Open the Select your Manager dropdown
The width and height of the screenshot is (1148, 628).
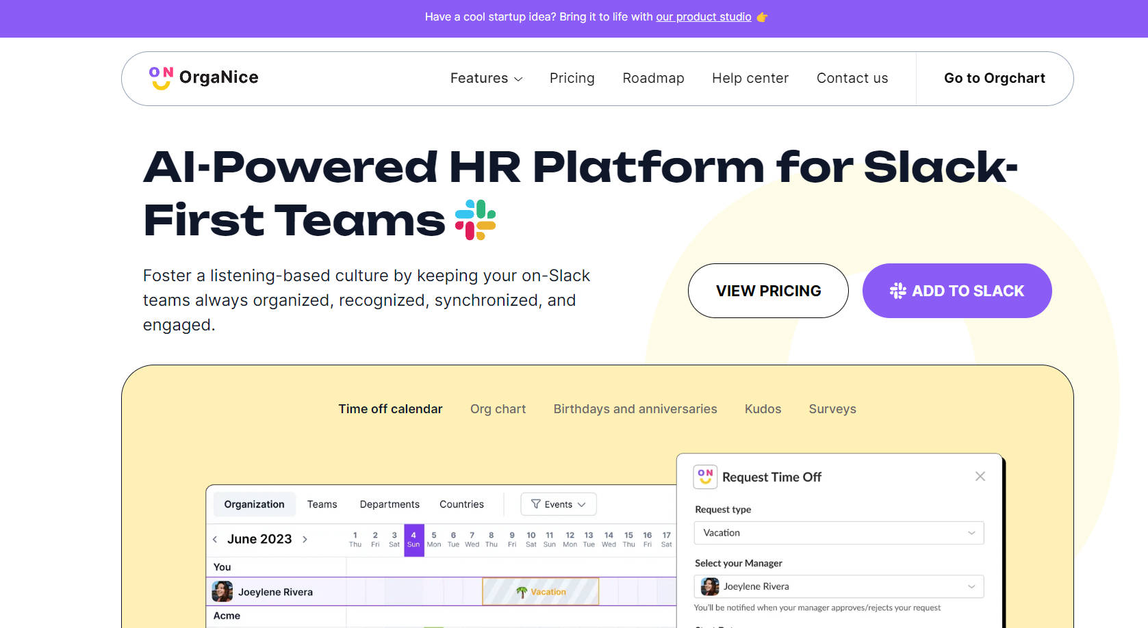839,586
